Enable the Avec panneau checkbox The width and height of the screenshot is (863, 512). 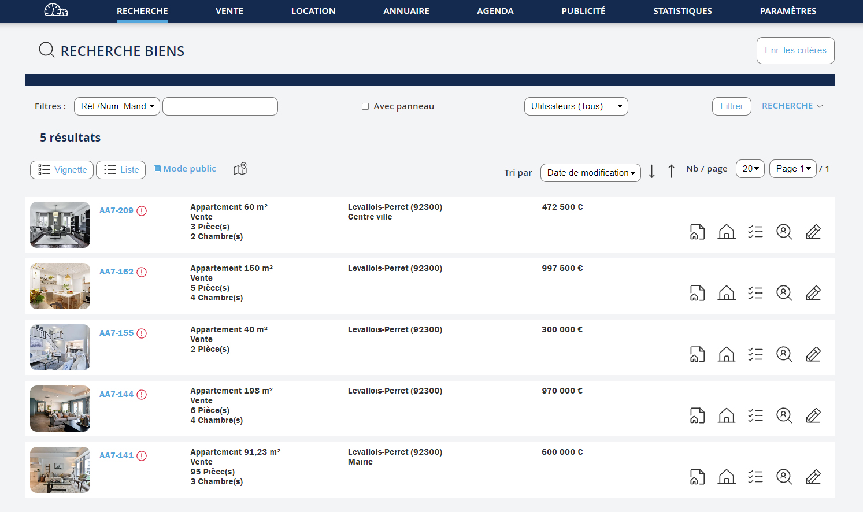[x=365, y=106]
